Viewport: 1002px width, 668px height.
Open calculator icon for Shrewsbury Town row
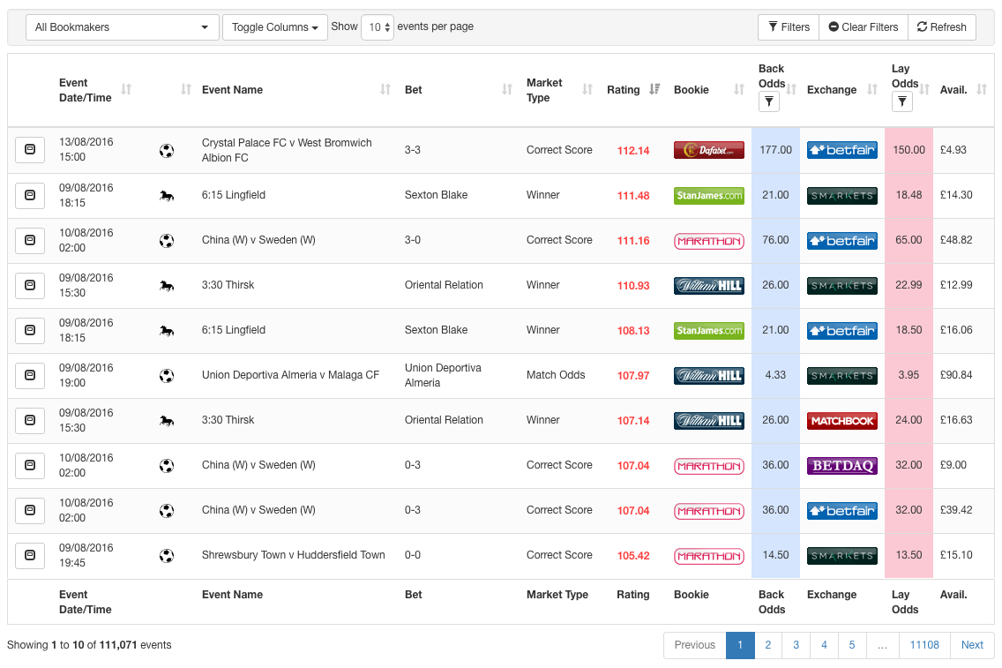click(x=29, y=556)
